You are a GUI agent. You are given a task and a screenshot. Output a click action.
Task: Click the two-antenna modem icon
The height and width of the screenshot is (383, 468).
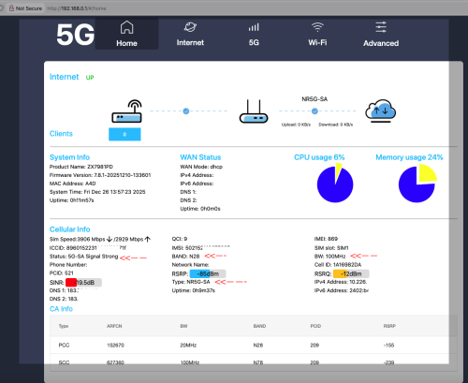click(254, 111)
